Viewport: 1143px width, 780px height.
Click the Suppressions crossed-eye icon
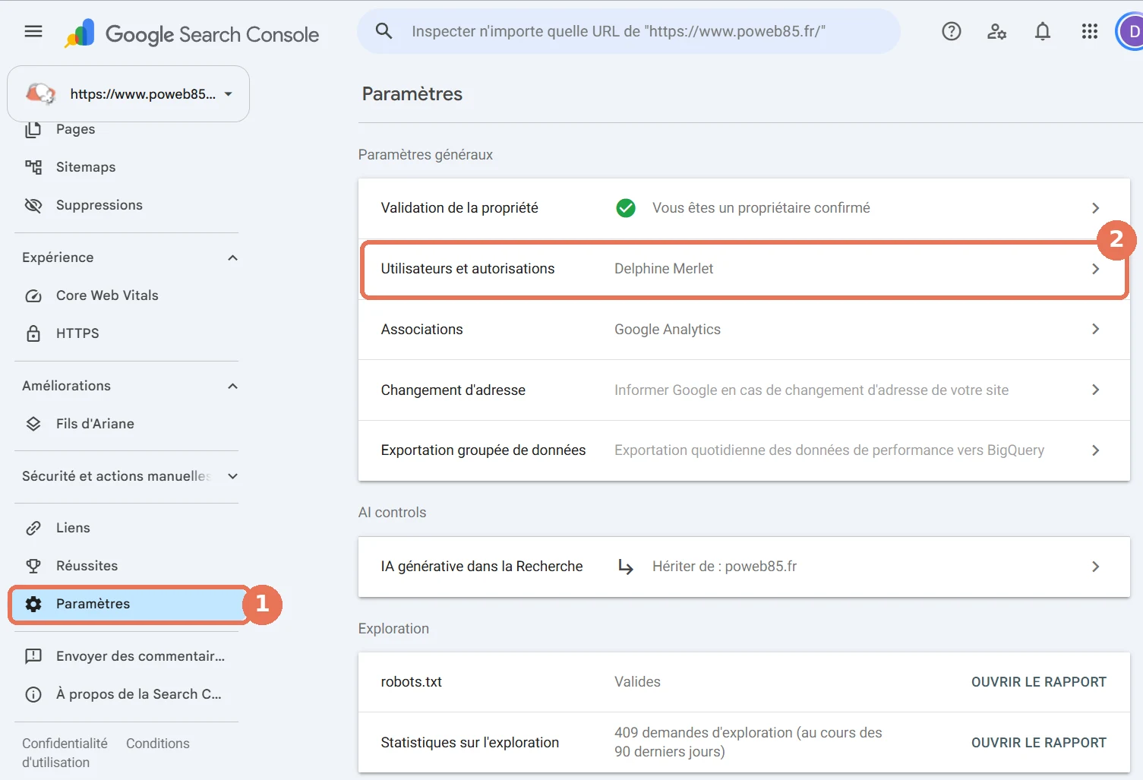tap(33, 205)
